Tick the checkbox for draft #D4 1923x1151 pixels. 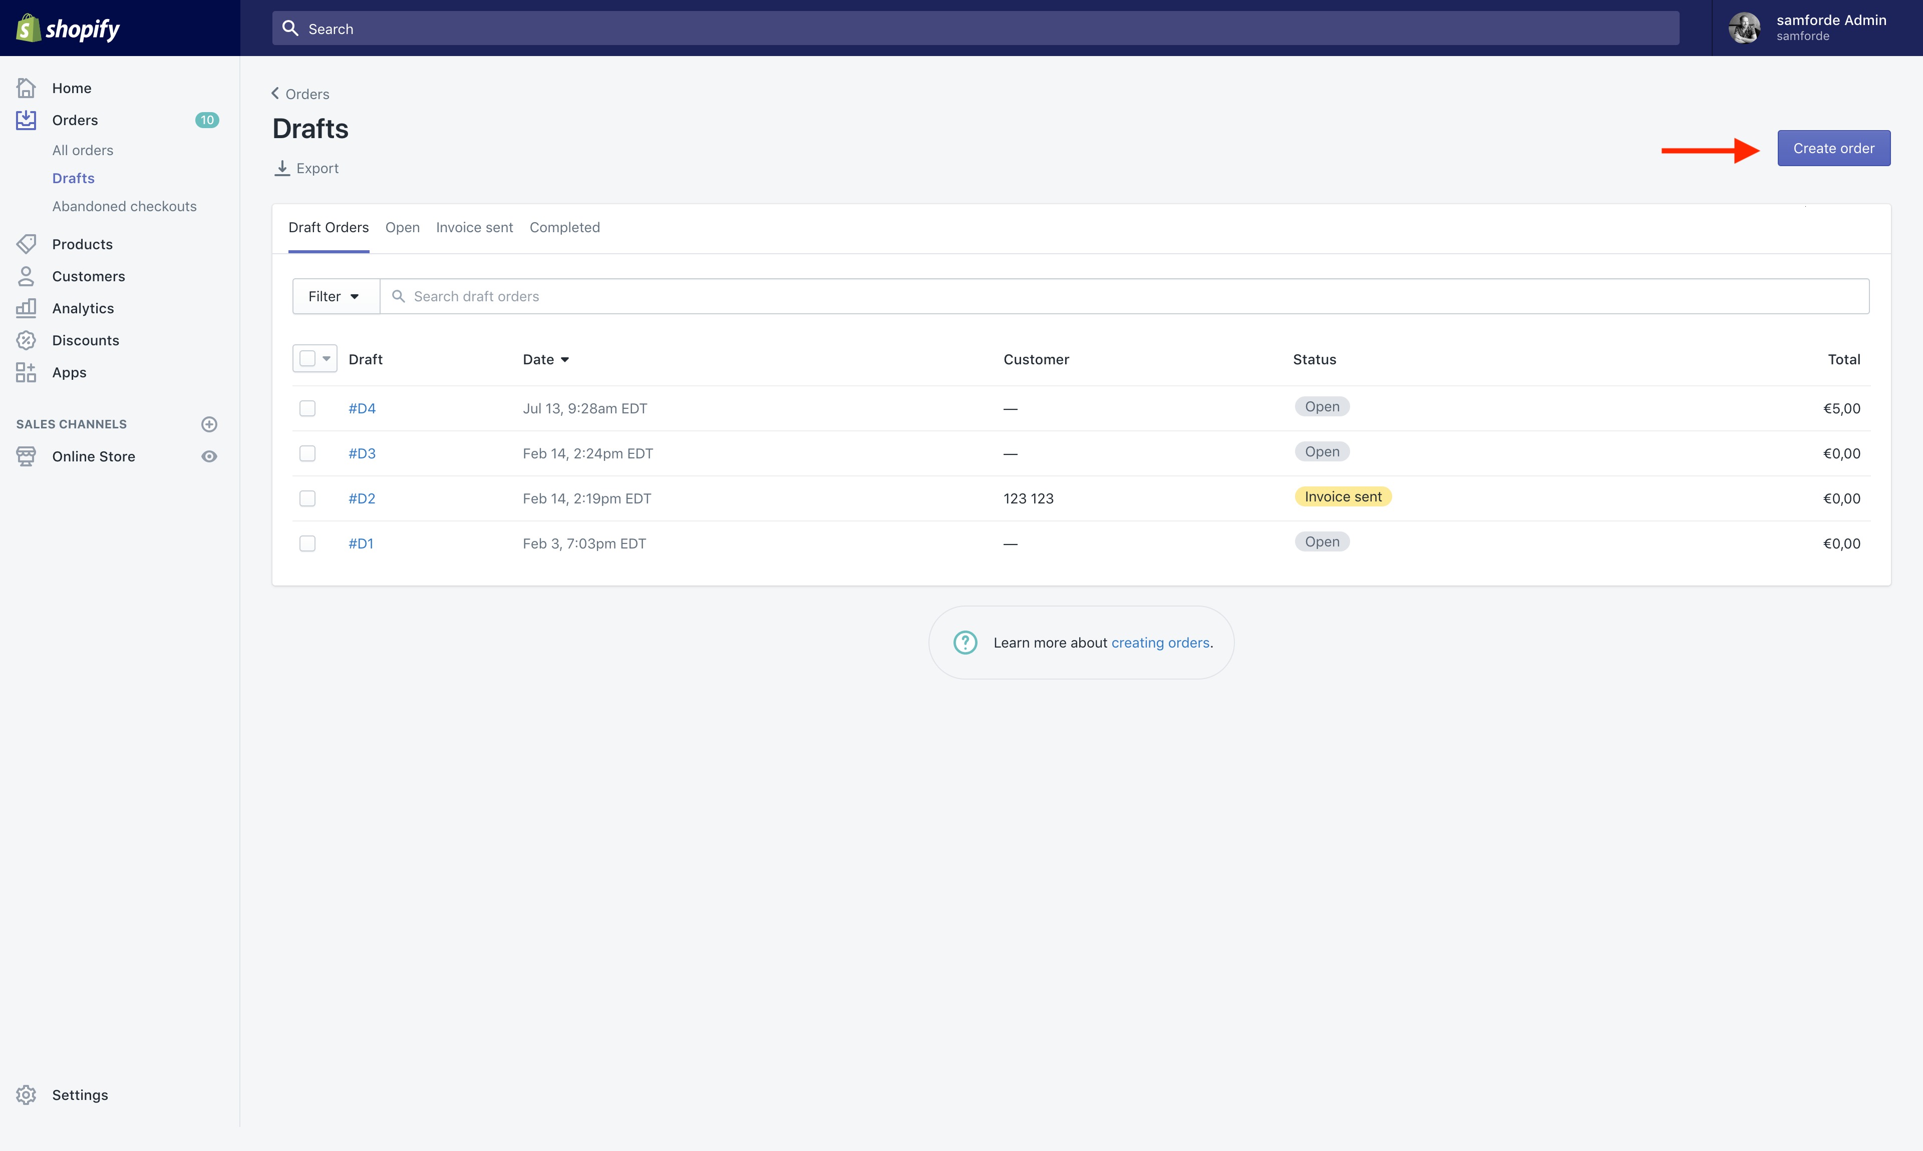pyautogui.click(x=307, y=409)
